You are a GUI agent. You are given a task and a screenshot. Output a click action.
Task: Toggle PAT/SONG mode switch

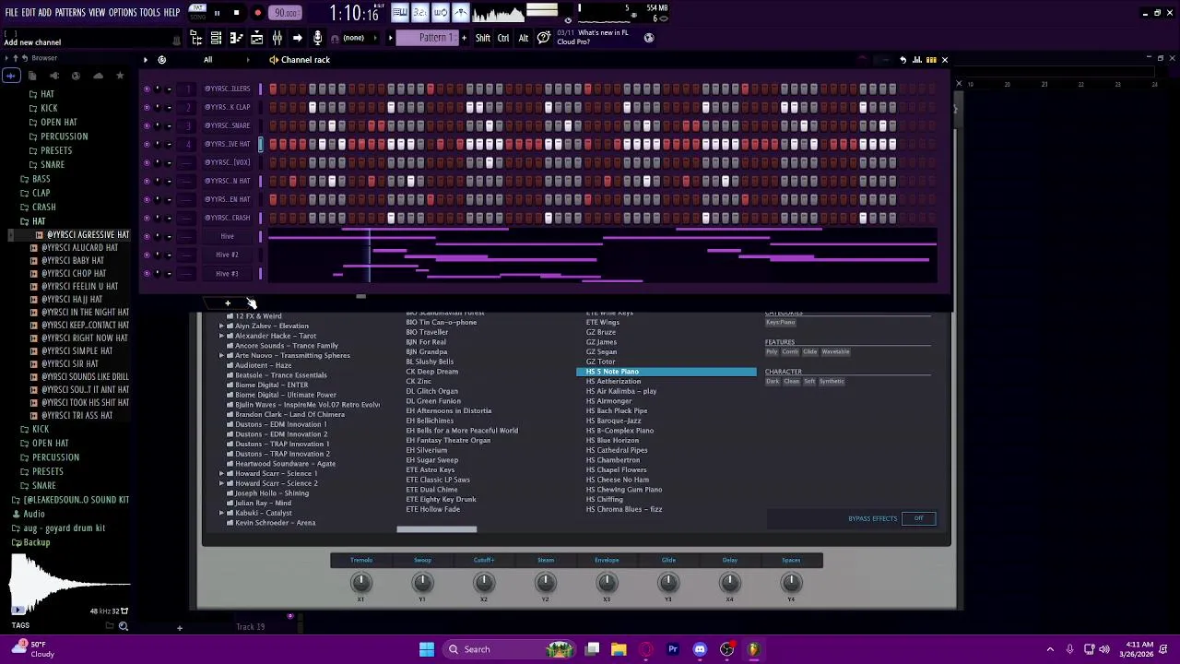tap(197, 13)
